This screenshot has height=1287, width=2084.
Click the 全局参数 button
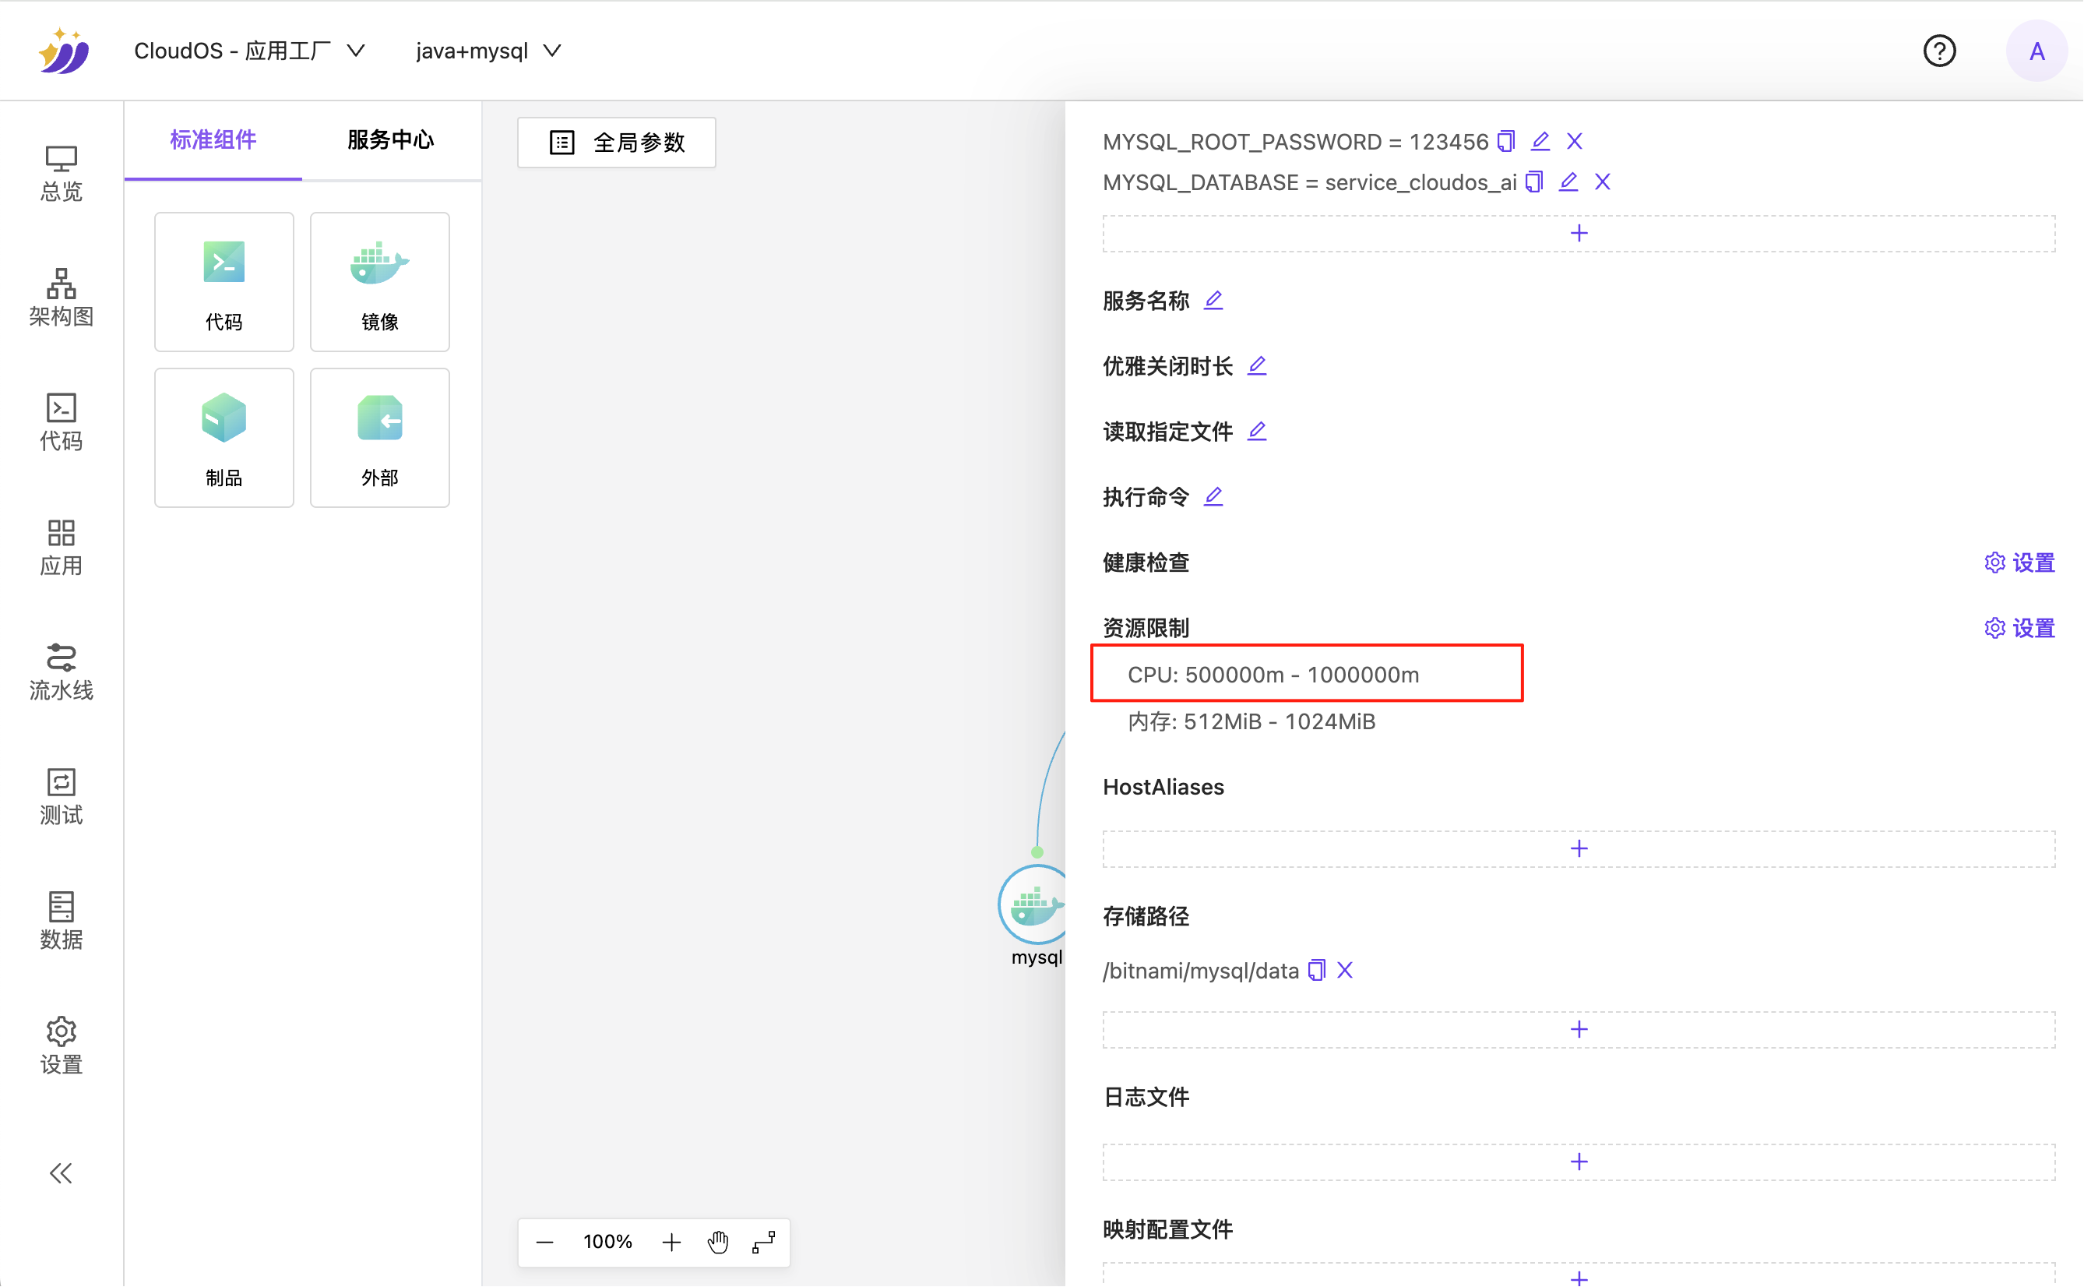[x=617, y=142]
